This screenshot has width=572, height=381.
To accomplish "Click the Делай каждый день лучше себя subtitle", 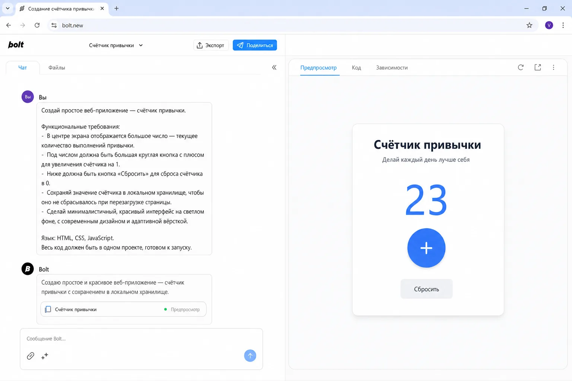I will (426, 160).
